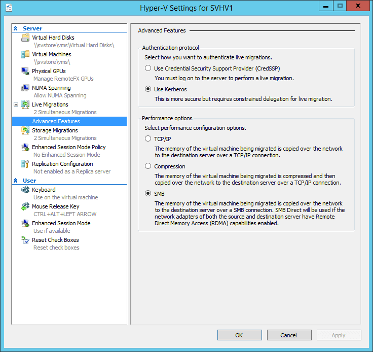Select Live Migrations in the tree
Viewport: 373px width, 352px height.
tap(50, 104)
